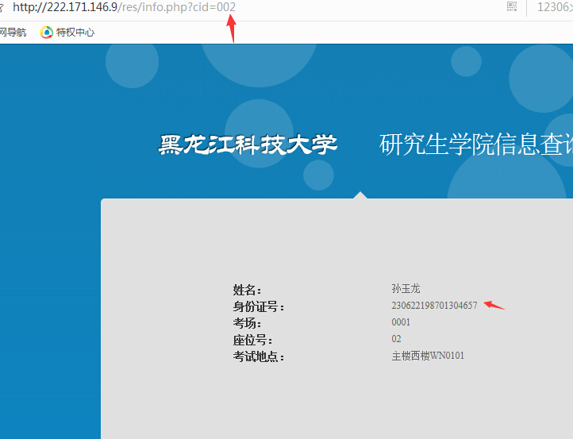Open the QR code icon in address bar
Viewport: 573px width, 439px height.
click(x=512, y=6)
